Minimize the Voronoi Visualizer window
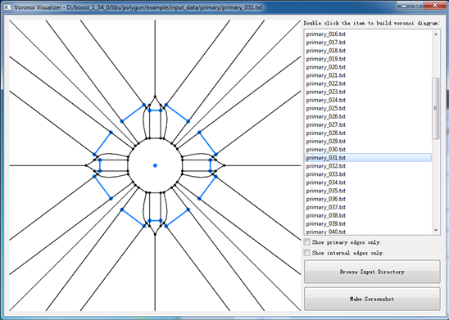449x320 pixels. (404, 5)
